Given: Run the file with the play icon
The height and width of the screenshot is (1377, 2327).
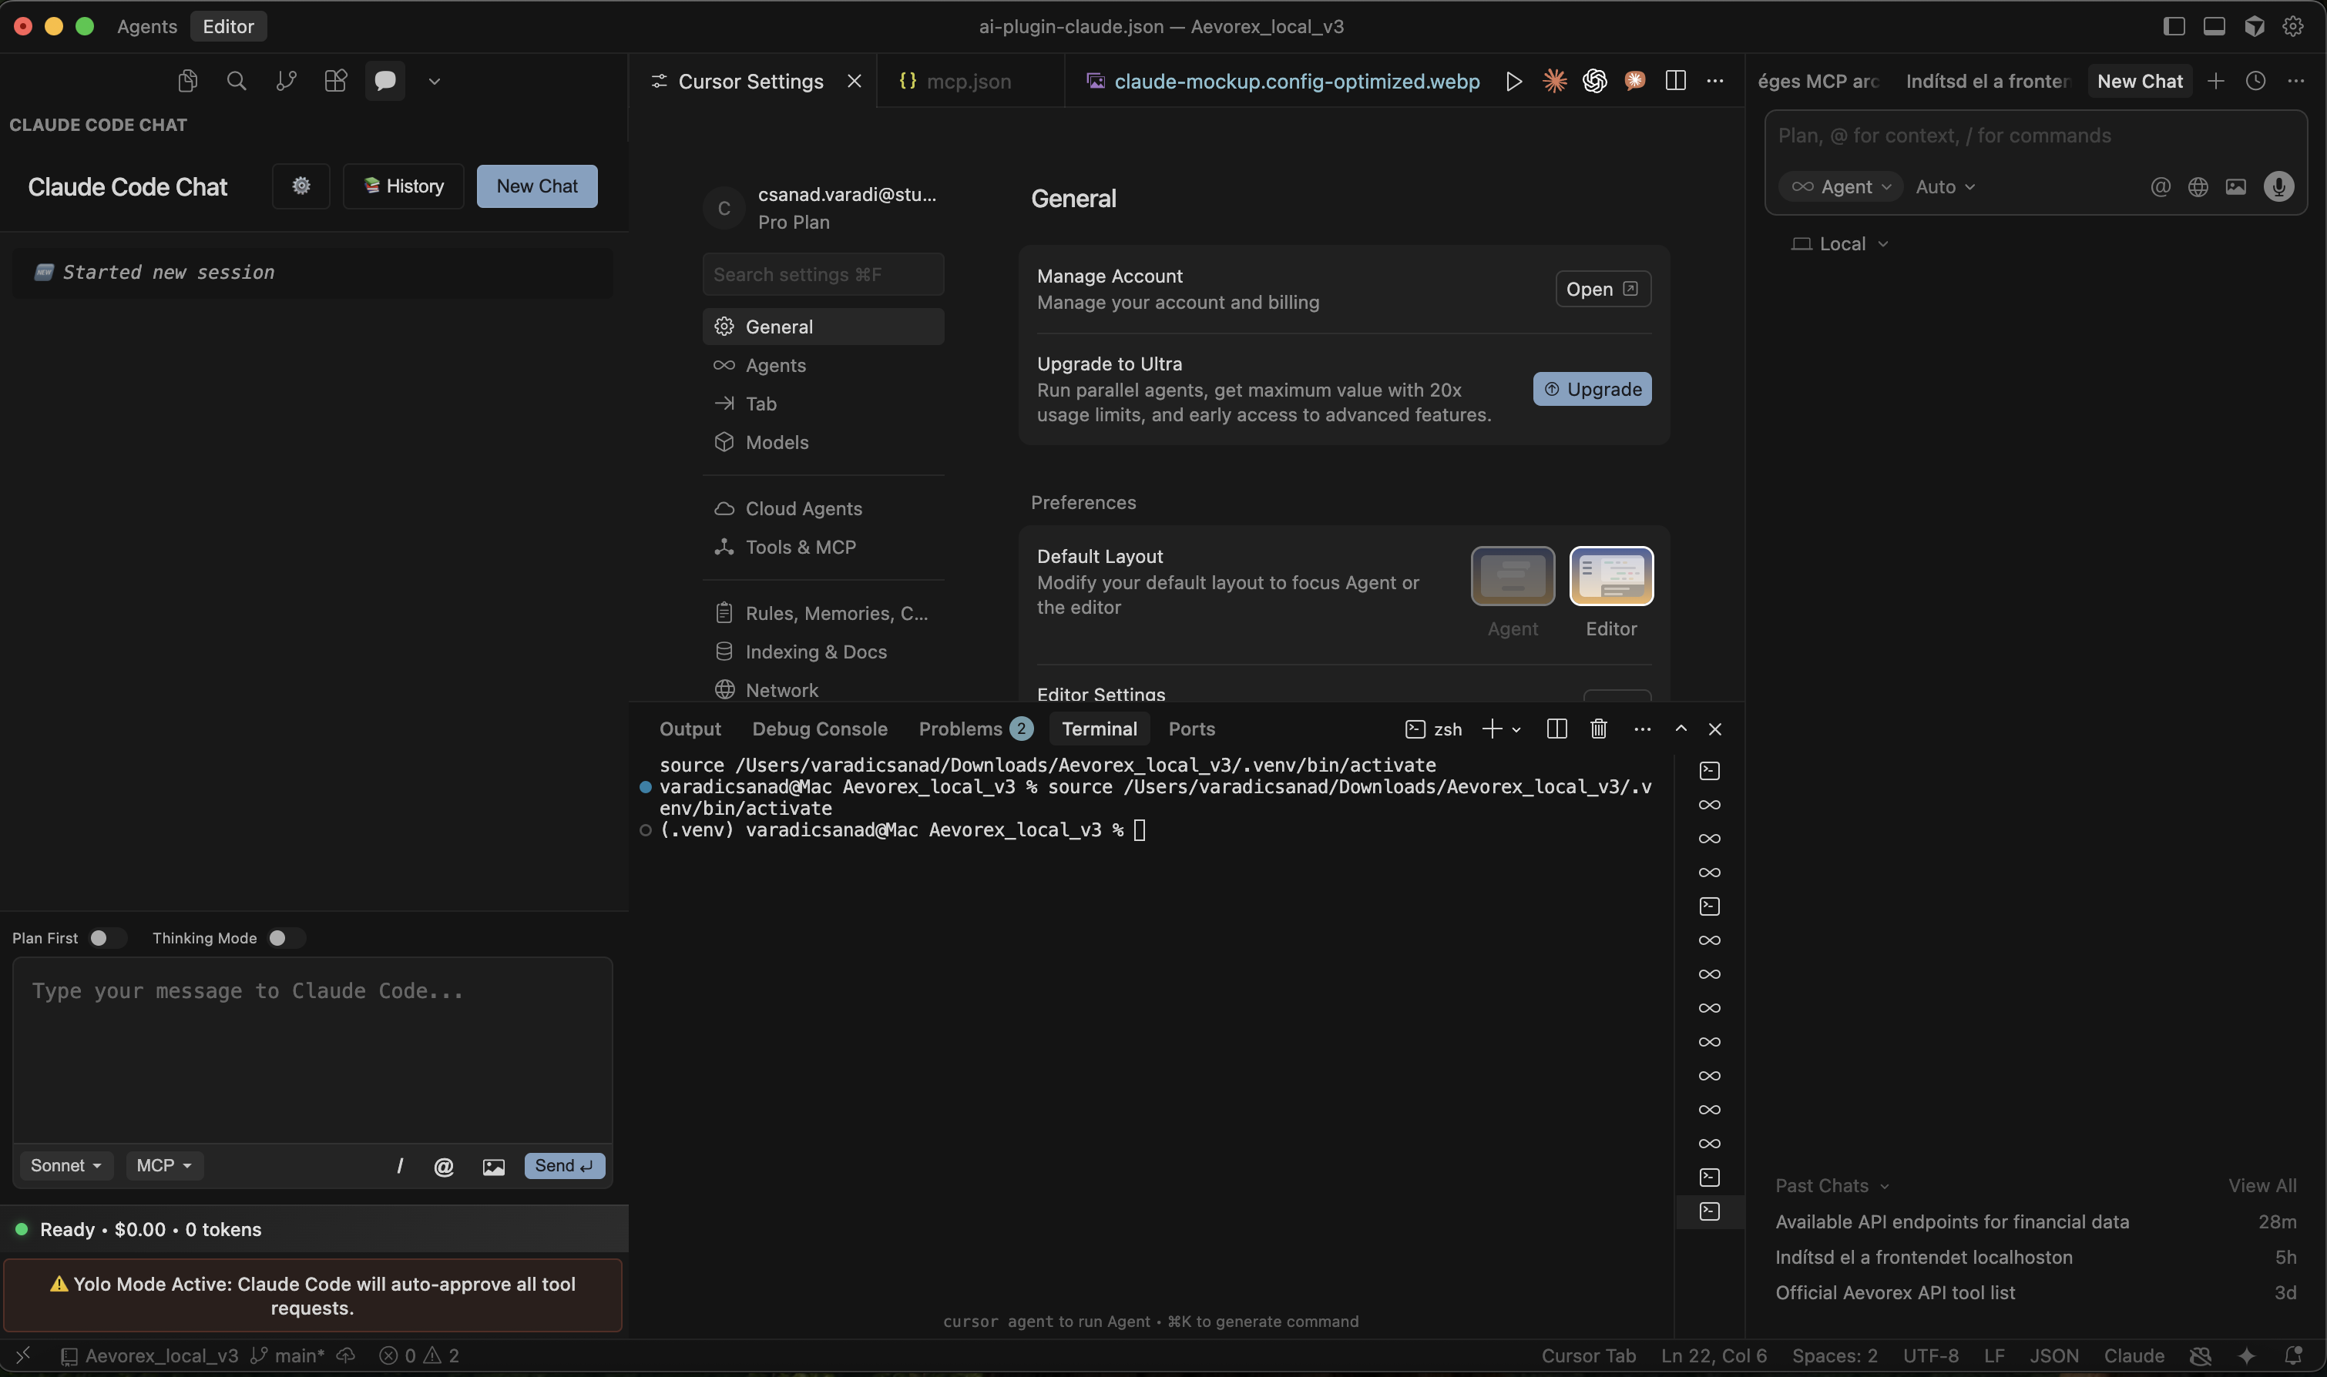Looking at the screenshot, I should pos(1513,81).
